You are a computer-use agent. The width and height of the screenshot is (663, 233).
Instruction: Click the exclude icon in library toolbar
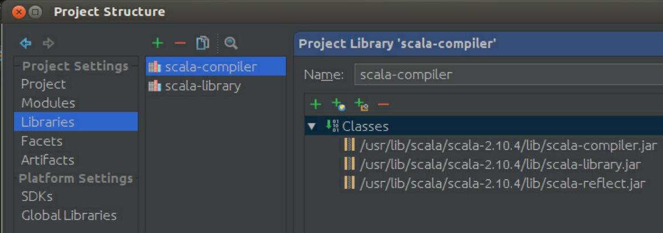361,105
